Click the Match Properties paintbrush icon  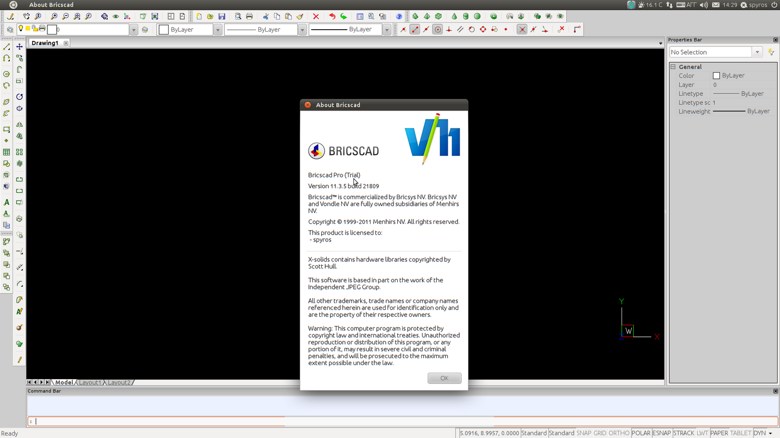(300, 16)
